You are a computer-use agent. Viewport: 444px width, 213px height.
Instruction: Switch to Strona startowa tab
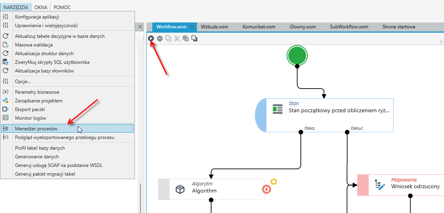point(399,27)
